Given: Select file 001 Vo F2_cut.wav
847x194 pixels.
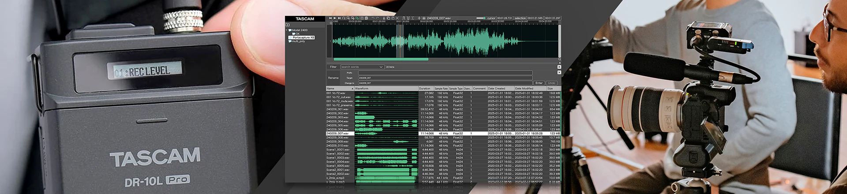Looking at the screenshot, I should coord(339,97).
